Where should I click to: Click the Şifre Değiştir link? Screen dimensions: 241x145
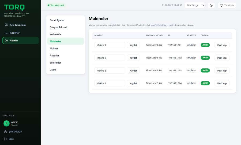coord(15,132)
